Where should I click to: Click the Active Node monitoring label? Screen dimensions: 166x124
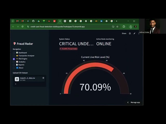point(105,39)
